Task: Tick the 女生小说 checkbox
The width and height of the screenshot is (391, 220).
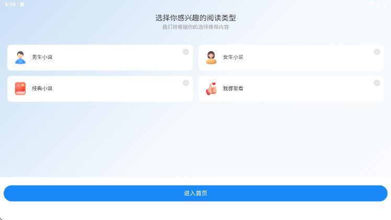Action: tap(376, 52)
